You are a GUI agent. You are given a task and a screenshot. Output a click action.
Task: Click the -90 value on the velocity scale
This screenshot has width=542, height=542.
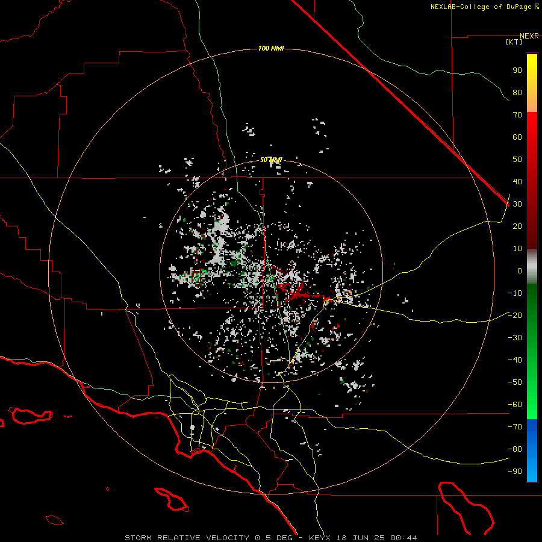(515, 471)
